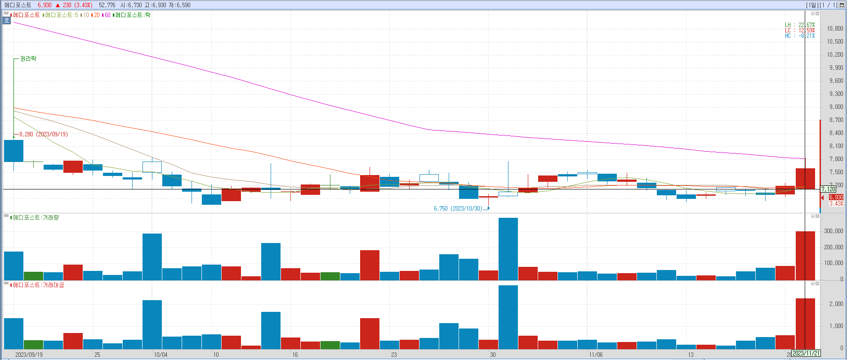
Task: Click the 60-day moving average legend
Action: pos(107,15)
